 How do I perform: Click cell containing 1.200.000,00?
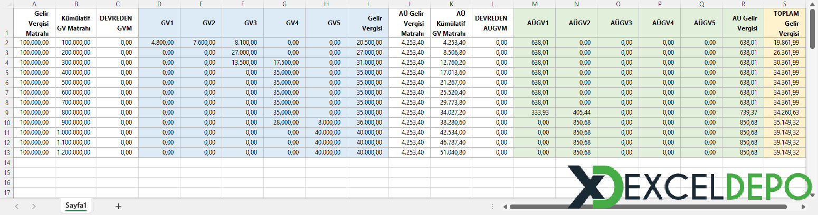coord(76,152)
